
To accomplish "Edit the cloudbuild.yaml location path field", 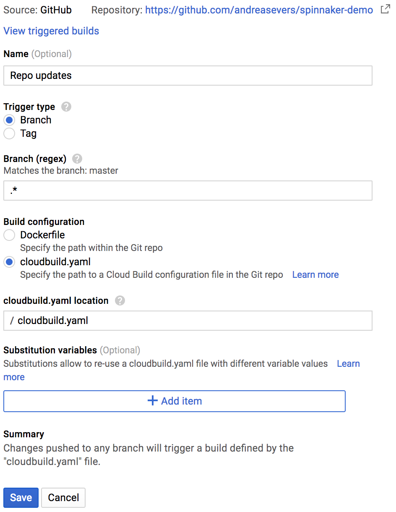I will (188, 321).
